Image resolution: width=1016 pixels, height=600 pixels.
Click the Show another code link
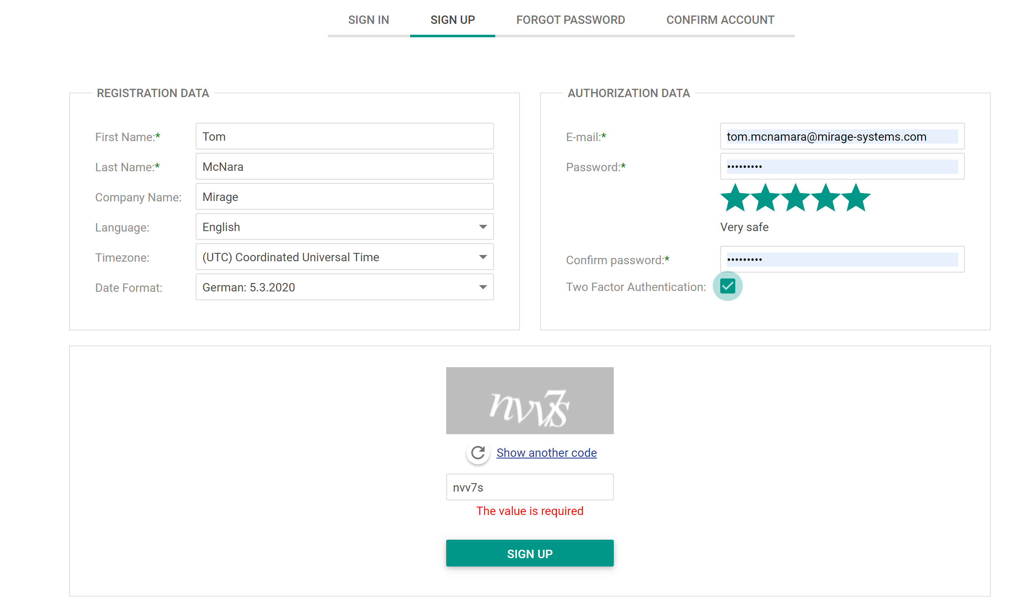pyautogui.click(x=546, y=453)
